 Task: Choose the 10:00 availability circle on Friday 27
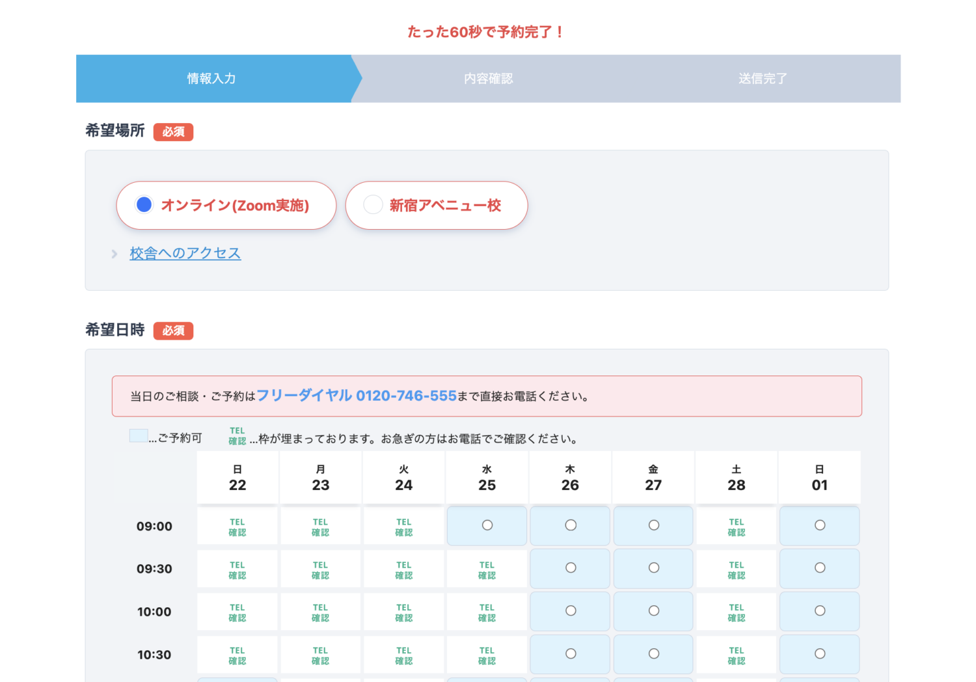[653, 611]
